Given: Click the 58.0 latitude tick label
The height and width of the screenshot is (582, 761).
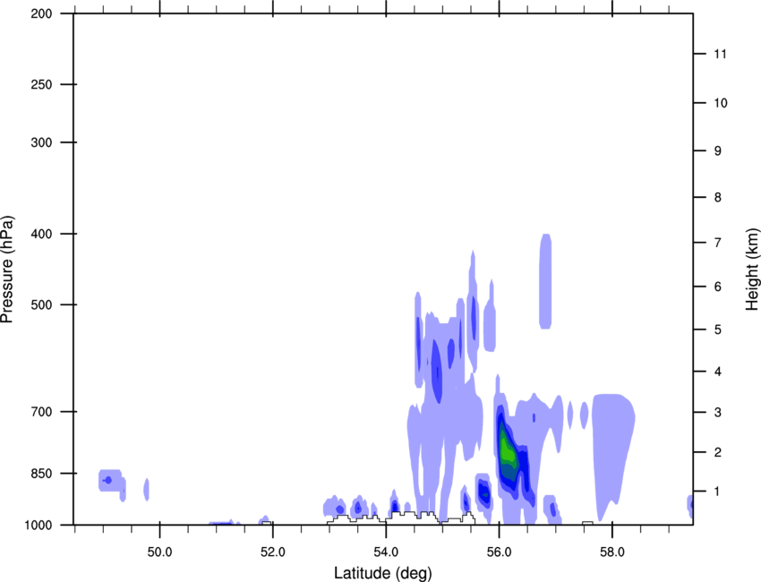Looking at the screenshot, I should [612, 552].
